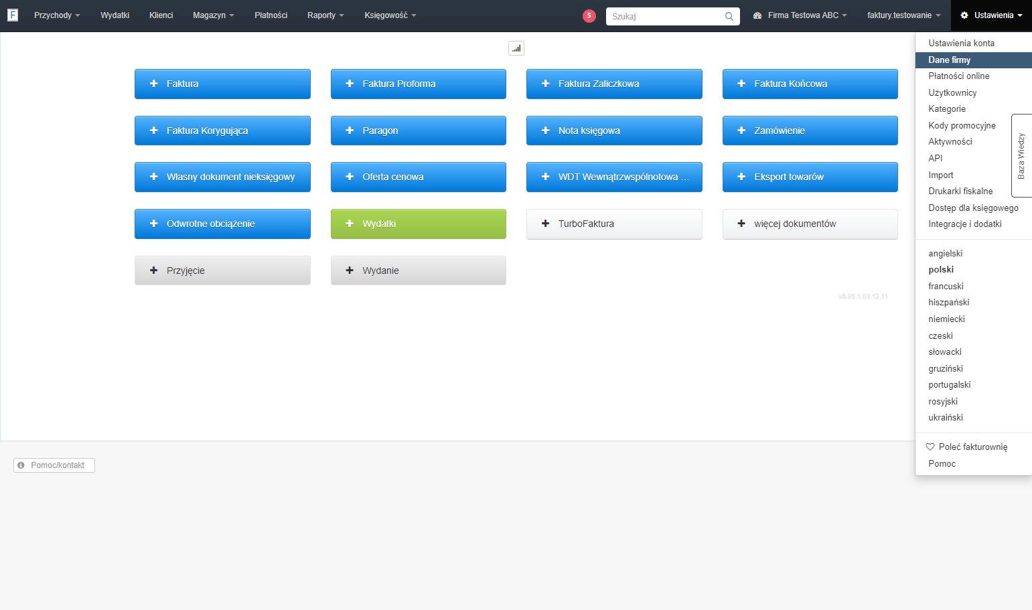Image resolution: width=1032 pixels, height=610 pixels.
Task: Select Dane firmy from settings menu
Action: coord(974,60)
